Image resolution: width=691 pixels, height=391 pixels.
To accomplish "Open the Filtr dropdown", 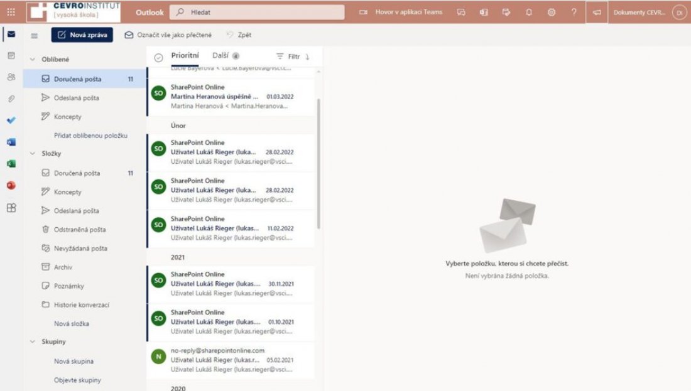I will (288, 56).
